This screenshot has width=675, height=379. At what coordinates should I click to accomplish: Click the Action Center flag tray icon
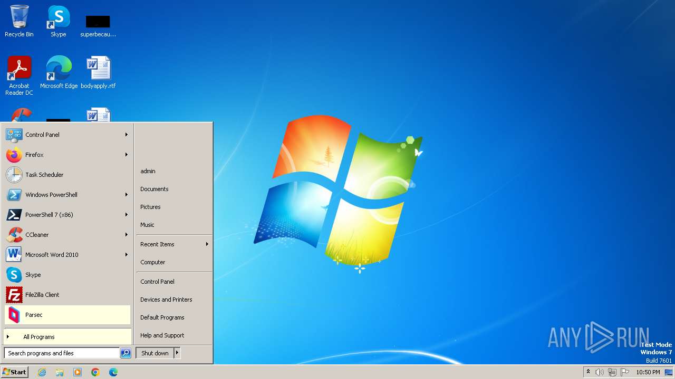625,372
